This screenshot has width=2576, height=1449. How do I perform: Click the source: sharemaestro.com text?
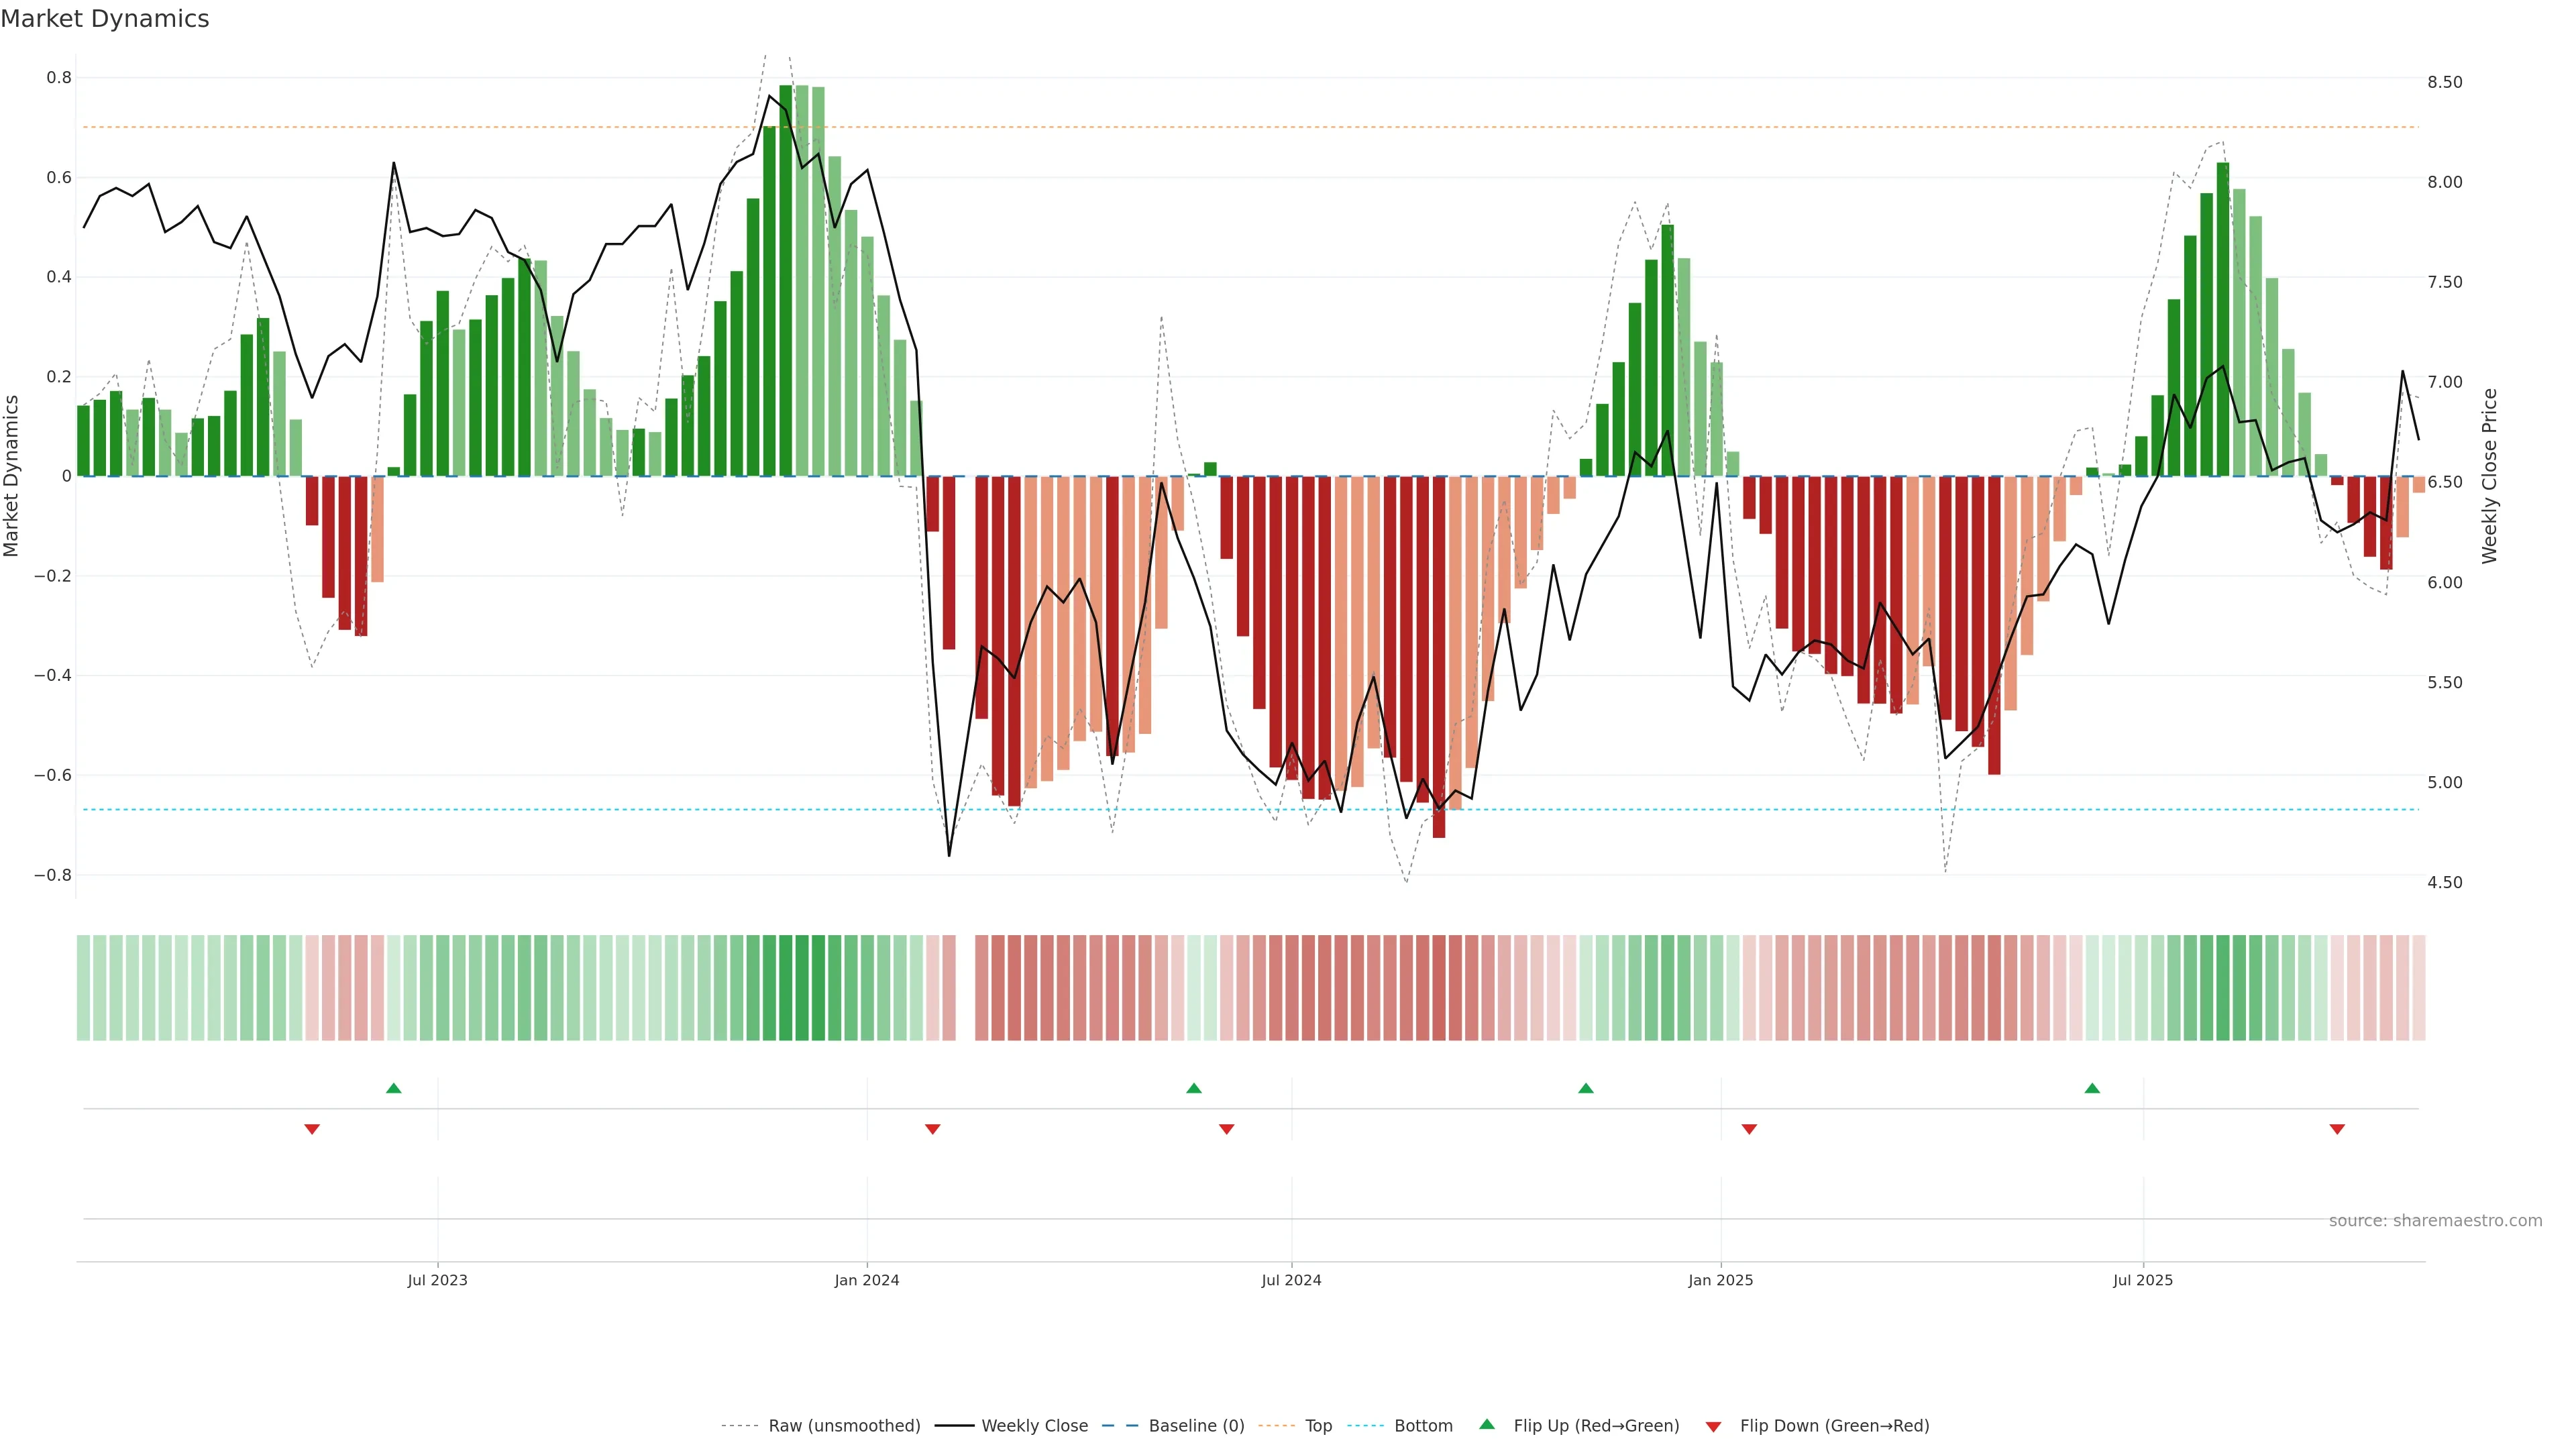coord(2435,1221)
